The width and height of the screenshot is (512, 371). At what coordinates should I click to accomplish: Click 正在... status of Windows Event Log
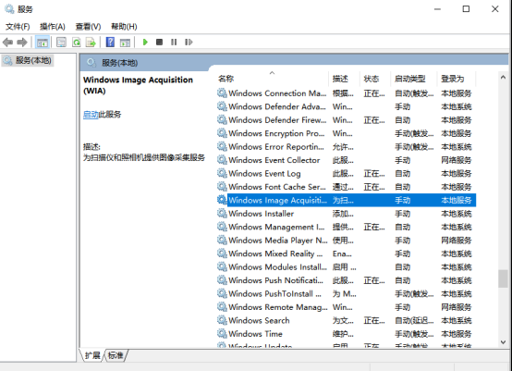click(374, 174)
